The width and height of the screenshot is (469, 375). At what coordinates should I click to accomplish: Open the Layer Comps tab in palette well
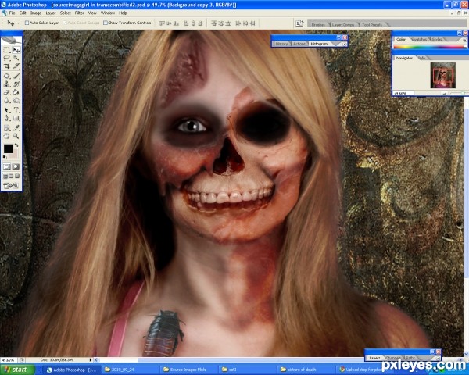343,25
